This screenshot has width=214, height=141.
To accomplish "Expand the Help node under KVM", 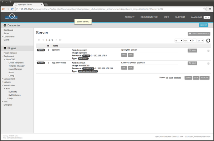I will click(7, 98).
